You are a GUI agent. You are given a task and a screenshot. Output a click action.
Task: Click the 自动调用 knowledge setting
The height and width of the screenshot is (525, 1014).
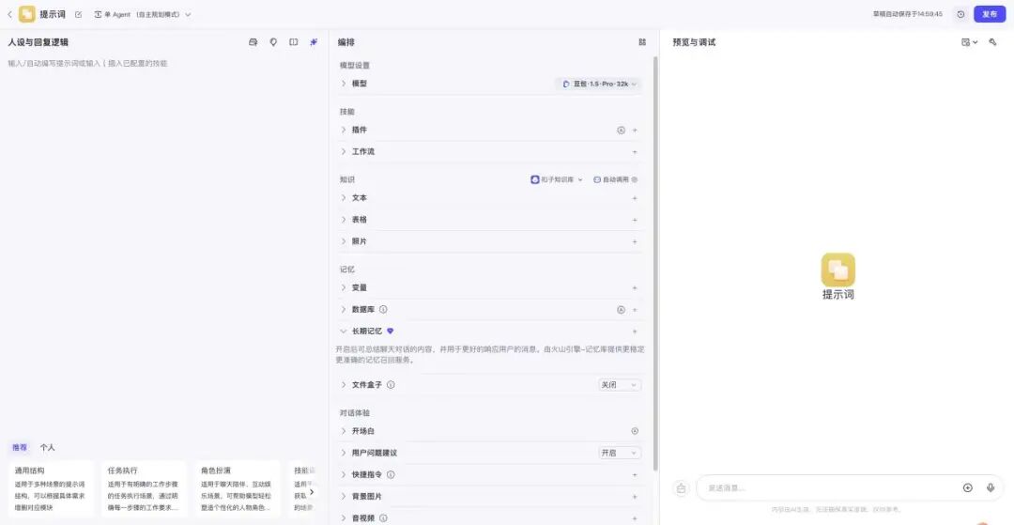coord(615,179)
